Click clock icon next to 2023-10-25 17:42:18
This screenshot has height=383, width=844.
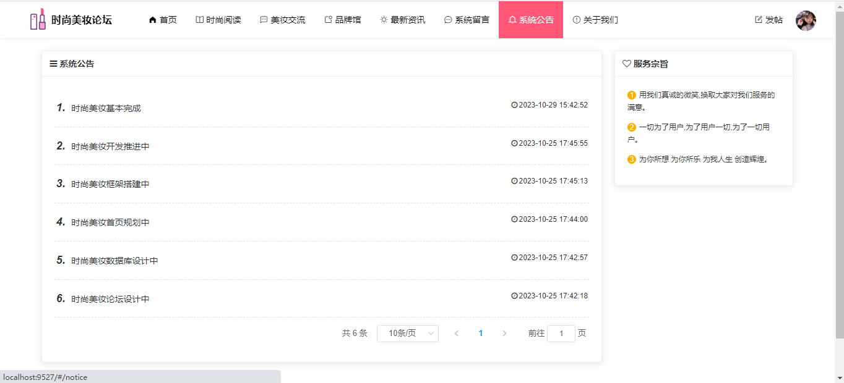pos(514,296)
